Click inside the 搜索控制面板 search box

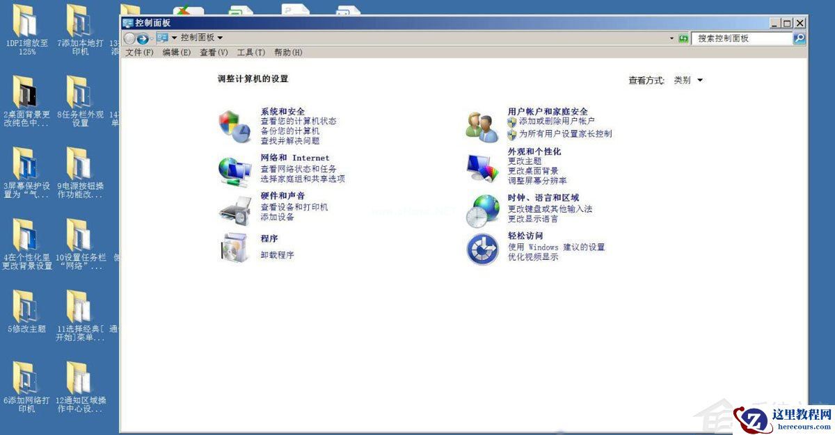(738, 38)
